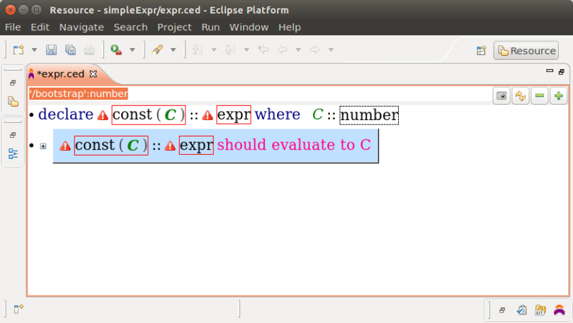This screenshot has width=573, height=323.
Task: Click the Save icon in the toolbar
Action: coord(51,50)
